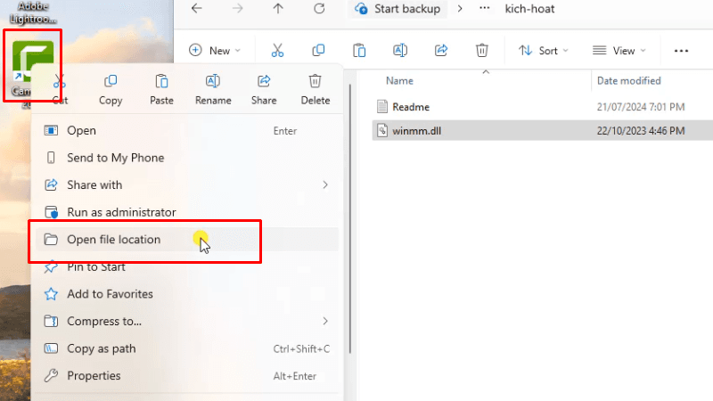This screenshot has width=713, height=401.
Task: Go up one folder with Up arrow
Action: 278,9
